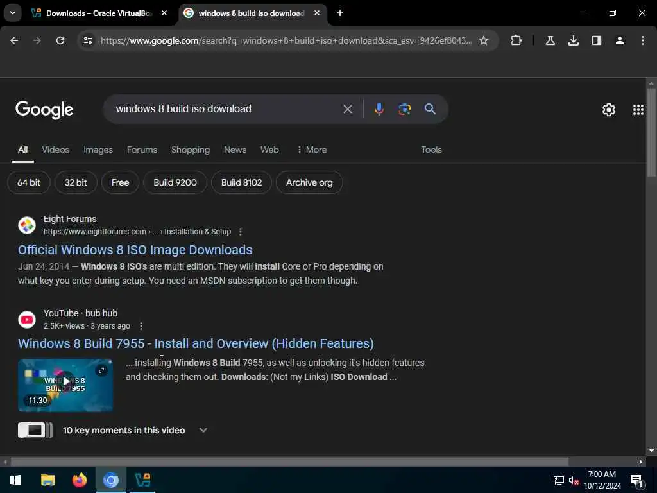The width and height of the screenshot is (657, 493).
Task: Search by image with Google Lens
Action: click(x=404, y=109)
